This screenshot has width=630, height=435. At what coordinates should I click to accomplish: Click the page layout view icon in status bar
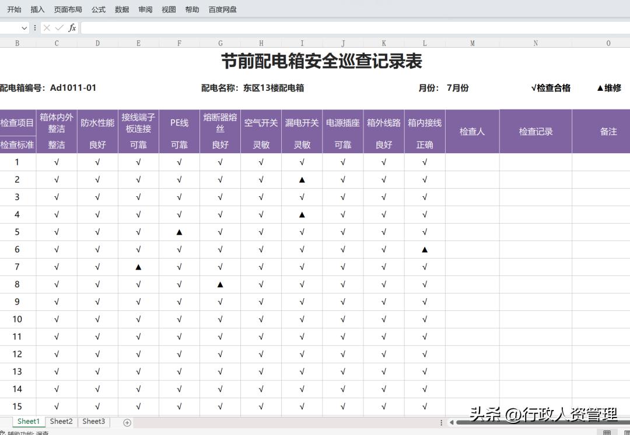tap(626, 433)
